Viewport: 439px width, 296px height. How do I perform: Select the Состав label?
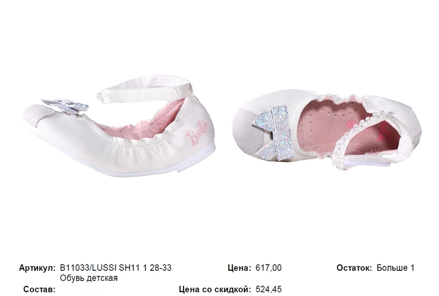click(39, 289)
